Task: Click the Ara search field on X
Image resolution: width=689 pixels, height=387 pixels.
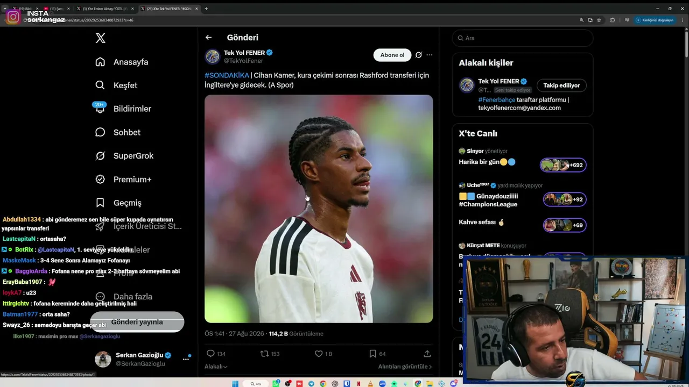Action: coord(523,38)
